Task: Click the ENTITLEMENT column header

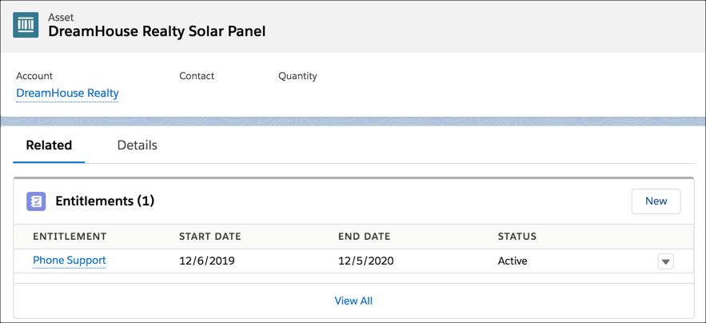Action: (x=70, y=237)
